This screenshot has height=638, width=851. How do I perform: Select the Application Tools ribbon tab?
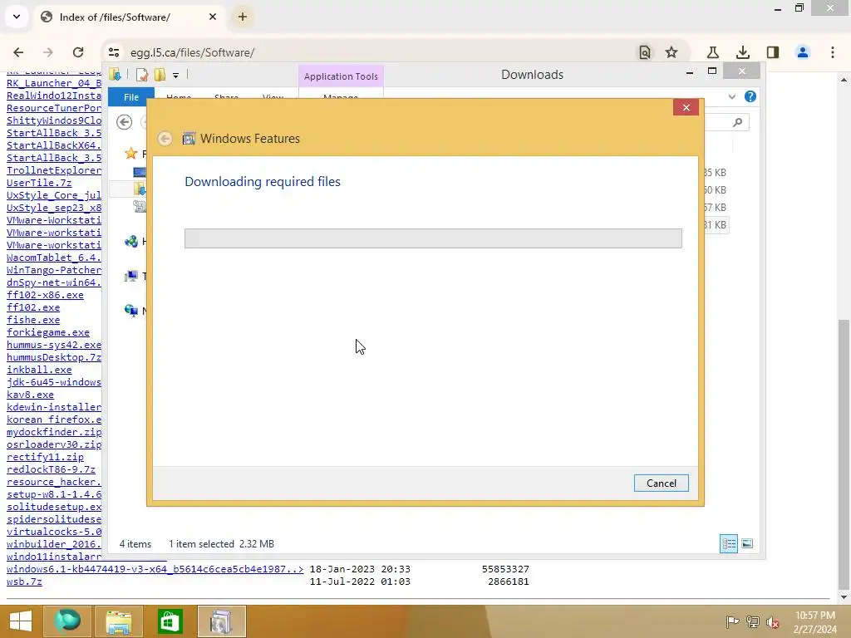coord(341,76)
